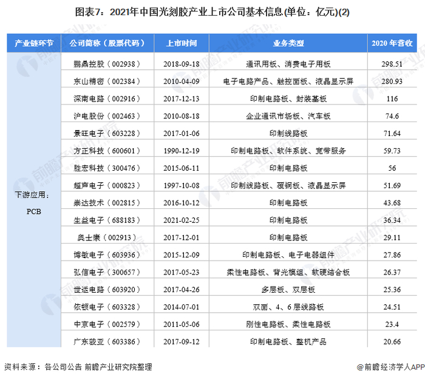Click revenue value '25.36'
This screenshot has width=425, height=379.
click(x=392, y=290)
